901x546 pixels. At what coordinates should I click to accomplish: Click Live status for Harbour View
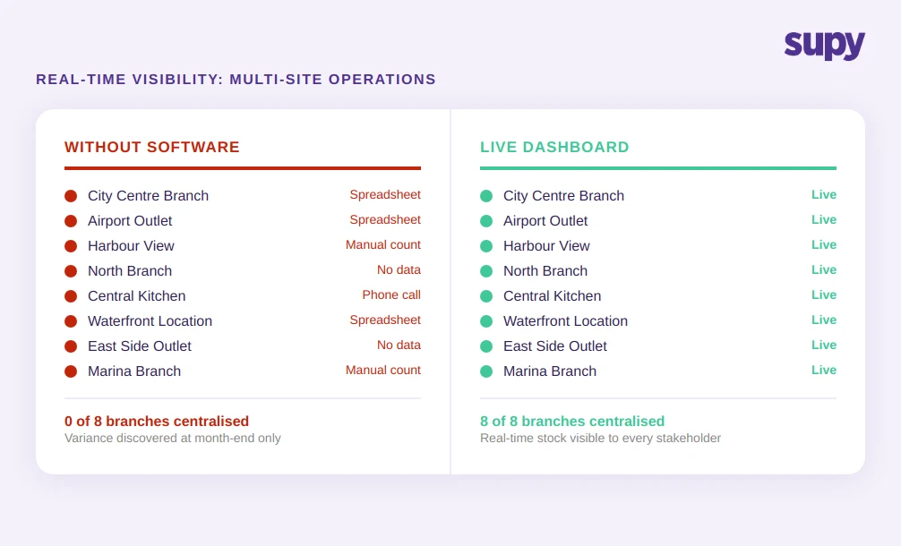tap(824, 244)
